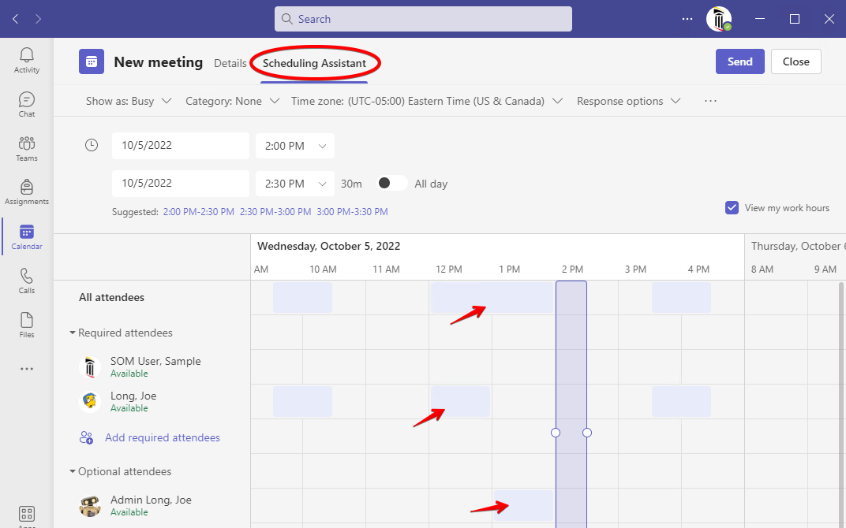
Task: Select the Scheduling Assistant tab
Action: click(x=314, y=63)
